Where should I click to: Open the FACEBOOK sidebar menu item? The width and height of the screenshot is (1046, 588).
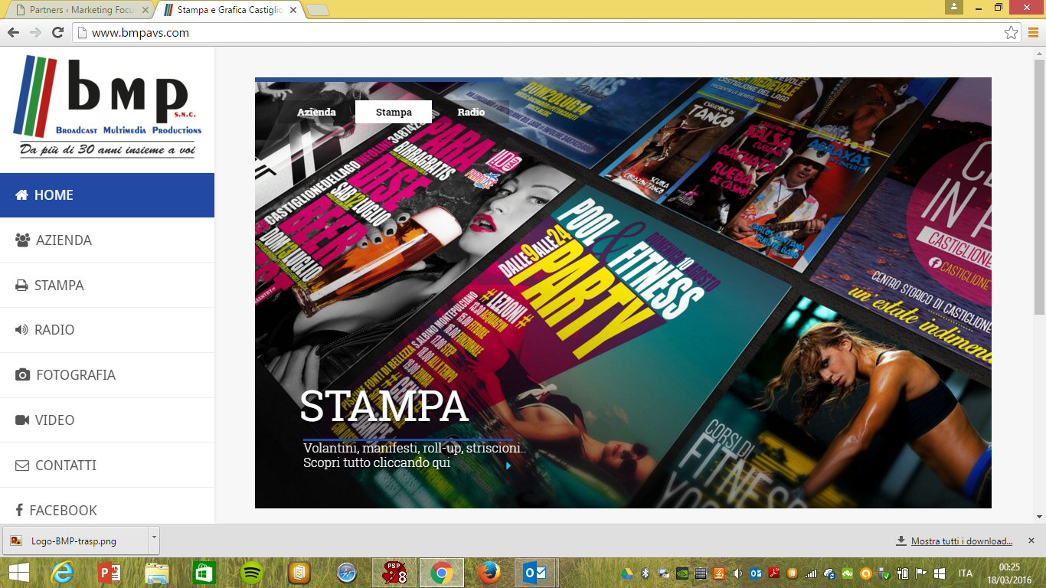point(107,506)
